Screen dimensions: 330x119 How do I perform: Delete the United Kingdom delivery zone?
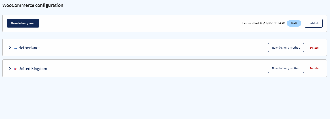coord(314,69)
